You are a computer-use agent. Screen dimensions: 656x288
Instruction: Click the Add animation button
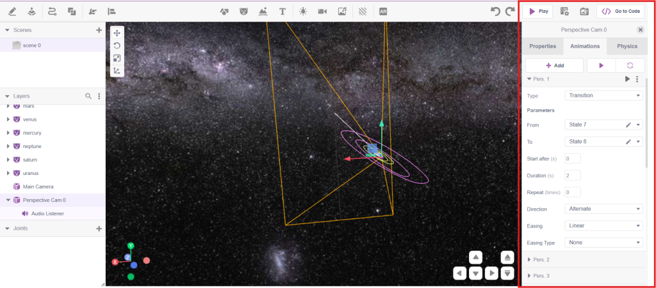[554, 65]
